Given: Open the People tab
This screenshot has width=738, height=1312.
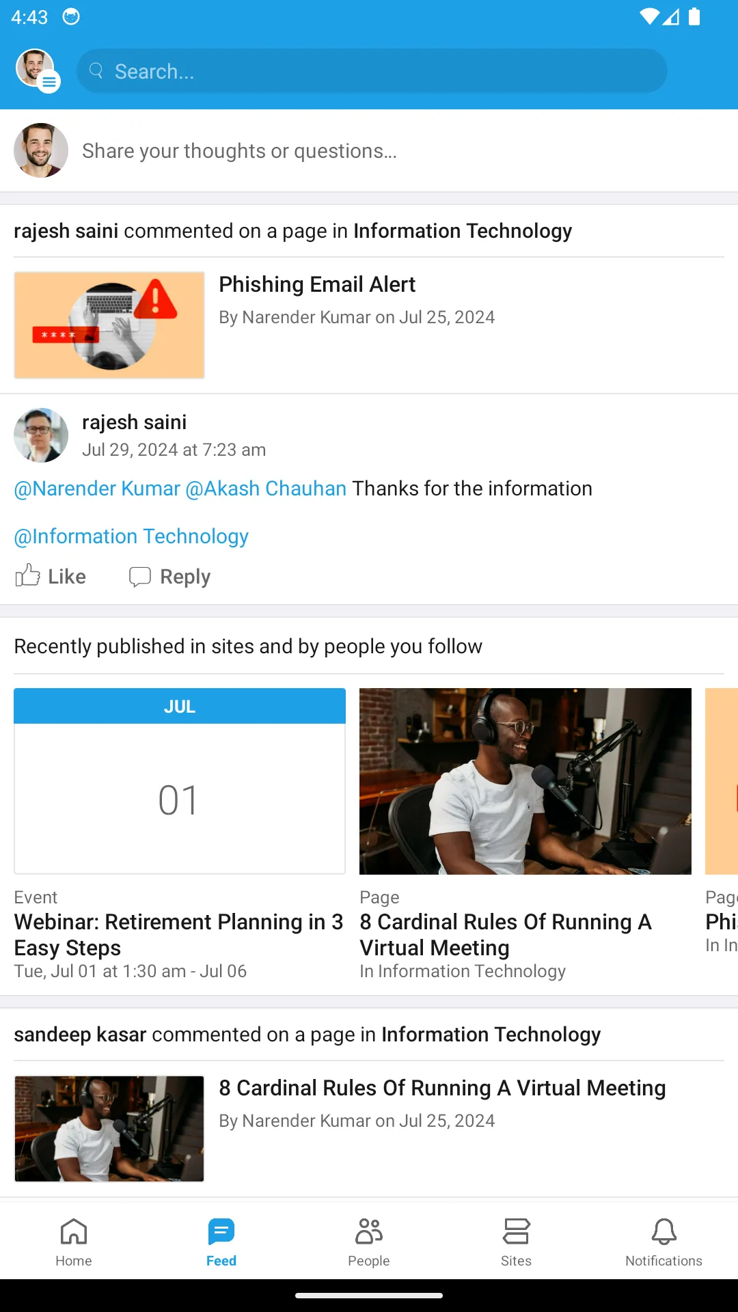Looking at the screenshot, I should click(x=369, y=1242).
